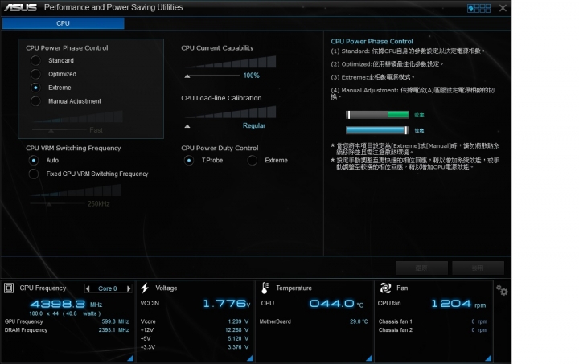Select T.Probe power duty control
This screenshot has width=579, height=364.
[189, 161]
